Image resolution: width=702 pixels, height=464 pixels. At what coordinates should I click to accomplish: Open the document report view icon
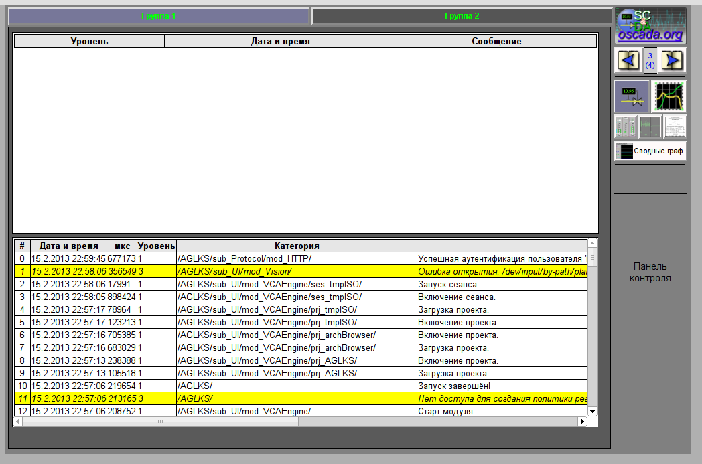tap(675, 127)
